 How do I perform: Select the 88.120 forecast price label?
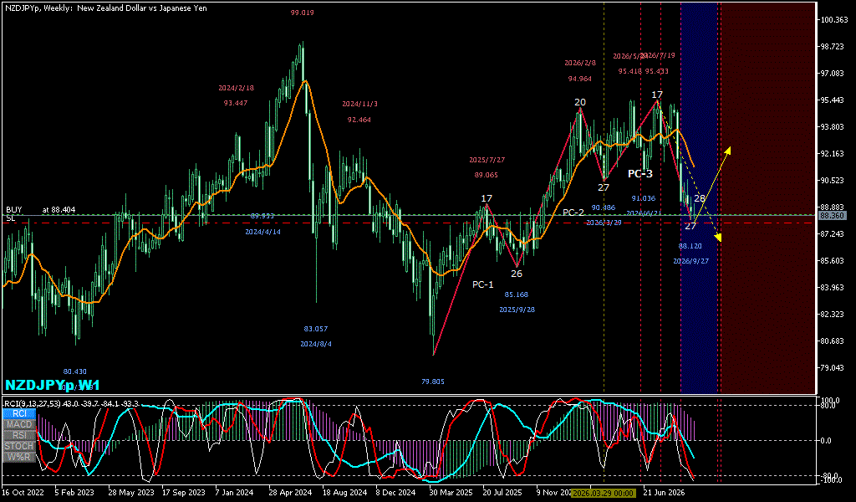coord(690,246)
